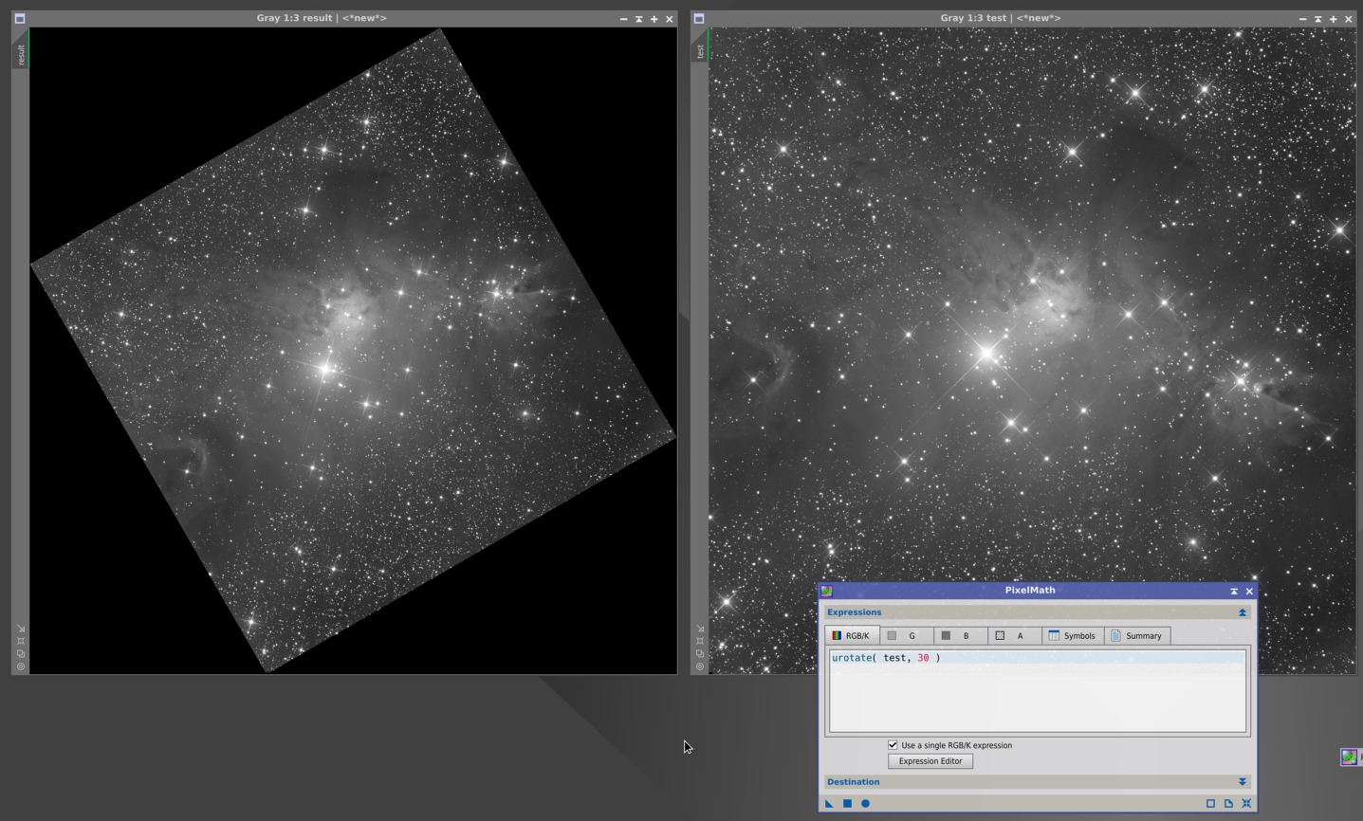Viewport: 1363px width, 821px height.
Task: Click the PixelMath title text
Action: point(1030,590)
